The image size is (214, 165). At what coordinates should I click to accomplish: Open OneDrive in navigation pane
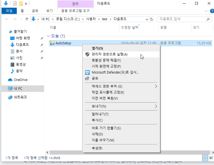(20, 80)
